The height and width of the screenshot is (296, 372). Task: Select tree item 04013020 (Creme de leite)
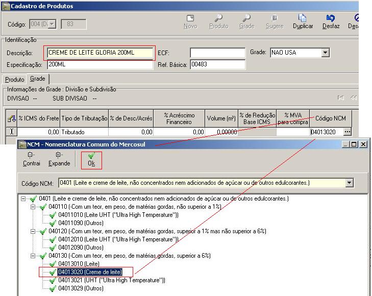click(90, 272)
